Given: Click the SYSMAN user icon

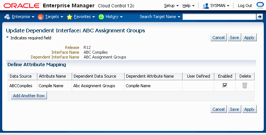Looking at the screenshot, I should coord(206,6).
